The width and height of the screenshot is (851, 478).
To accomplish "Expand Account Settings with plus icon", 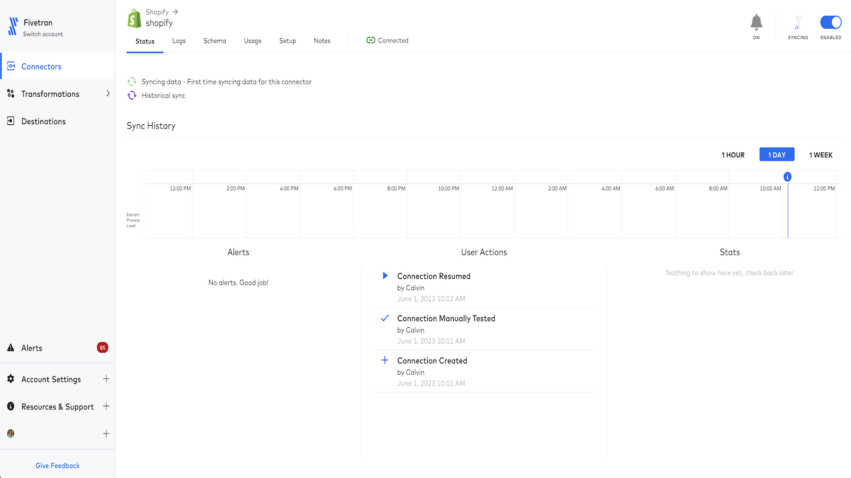I will 106,379.
